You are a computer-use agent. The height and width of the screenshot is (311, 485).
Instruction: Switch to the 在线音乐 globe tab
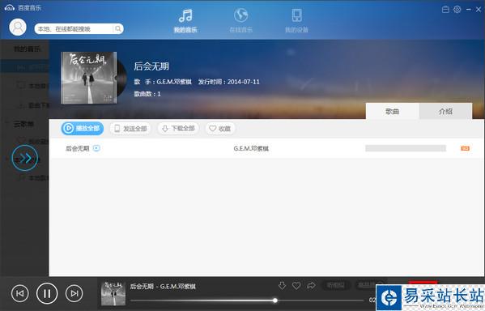(x=240, y=21)
